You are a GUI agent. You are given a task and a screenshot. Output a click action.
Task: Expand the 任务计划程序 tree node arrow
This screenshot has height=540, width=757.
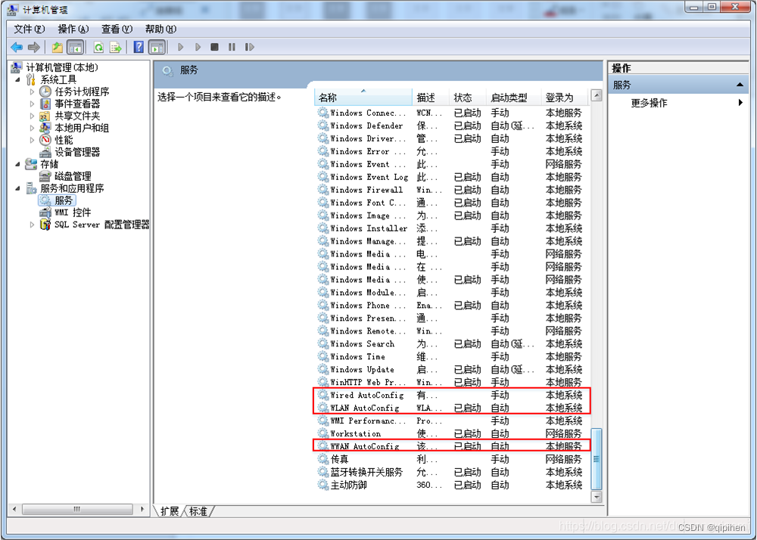click(33, 92)
